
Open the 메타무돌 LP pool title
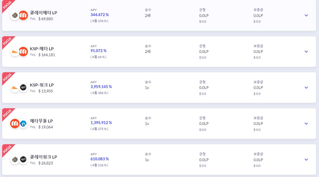pos(41,121)
